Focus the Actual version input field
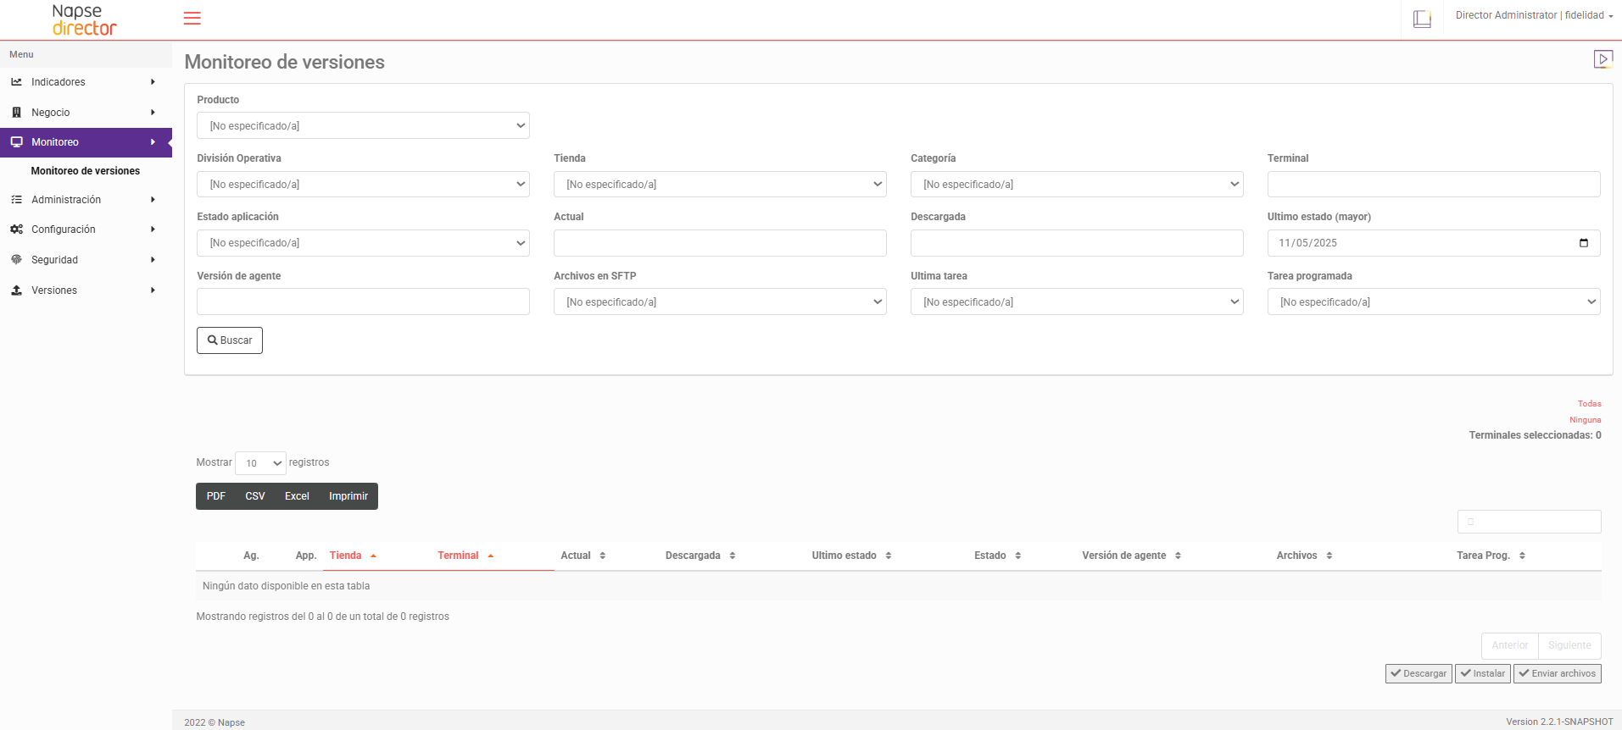Image resolution: width=1622 pixels, height=730 pixels. click(x=720, y=243)
